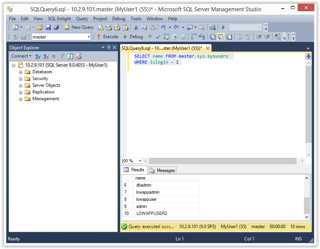Expand the Security folder node

point(21,79)
